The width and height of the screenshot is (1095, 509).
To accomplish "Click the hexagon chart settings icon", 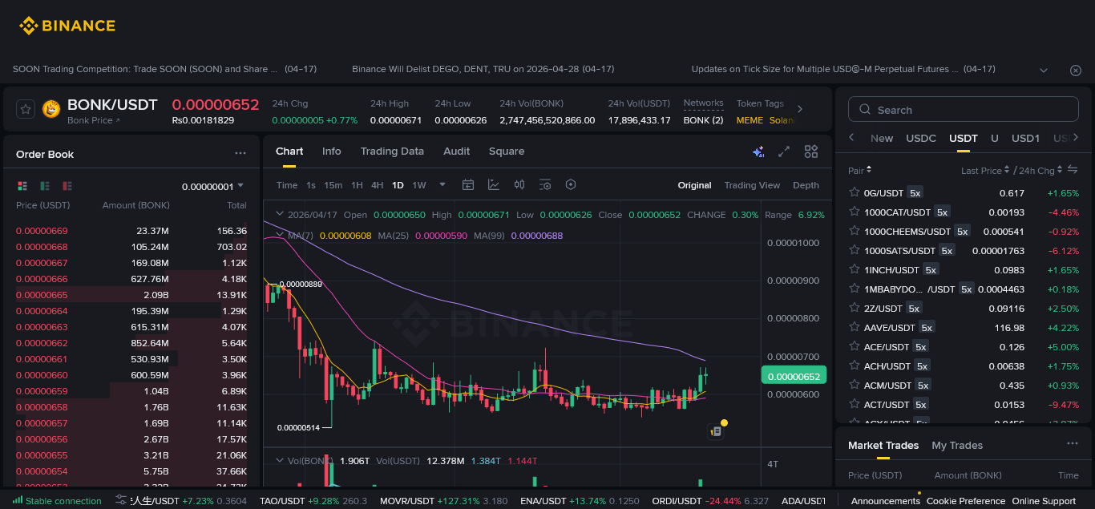I will pos(571,184).
